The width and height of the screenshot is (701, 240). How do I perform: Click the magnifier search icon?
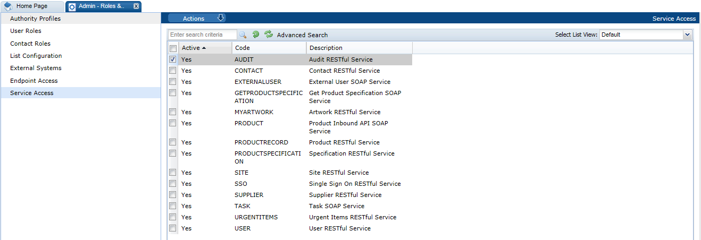click(x=243, y=35)
